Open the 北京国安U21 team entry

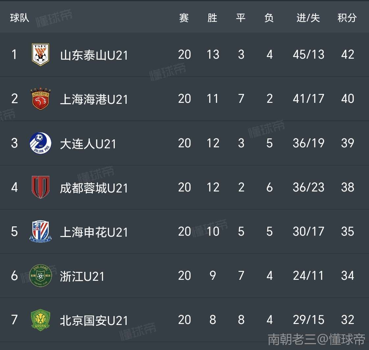[x=94, y=321]
